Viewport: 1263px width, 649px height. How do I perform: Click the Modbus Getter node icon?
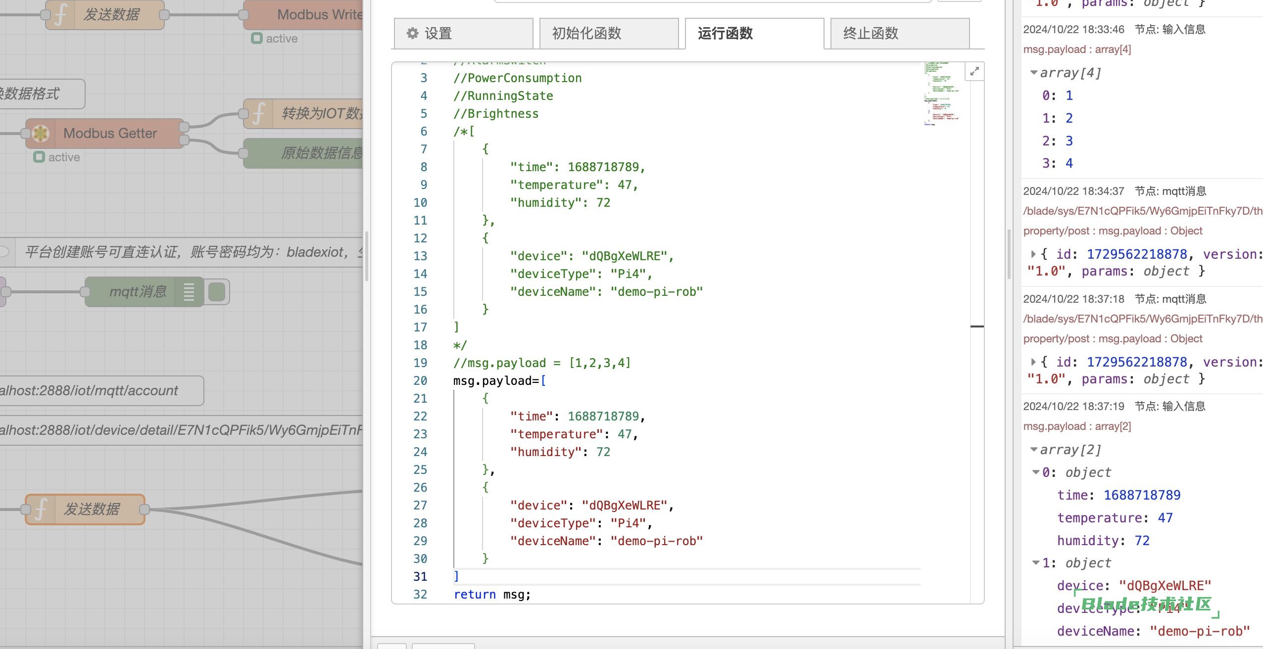(42, 133)
